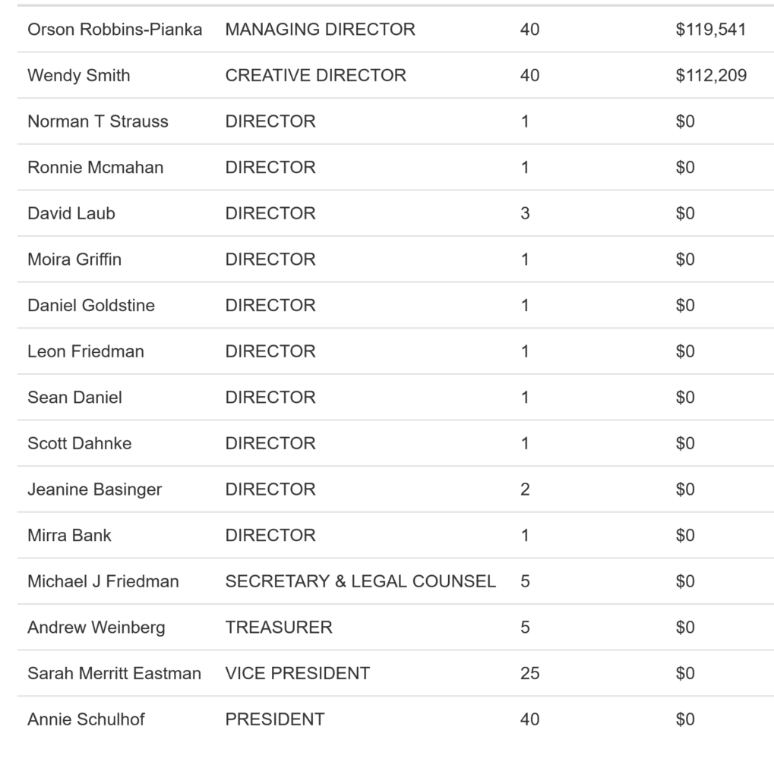774x777 pixels.
Task: Click Daniel Goldstine in the list
Action: (x=91, y=305)
